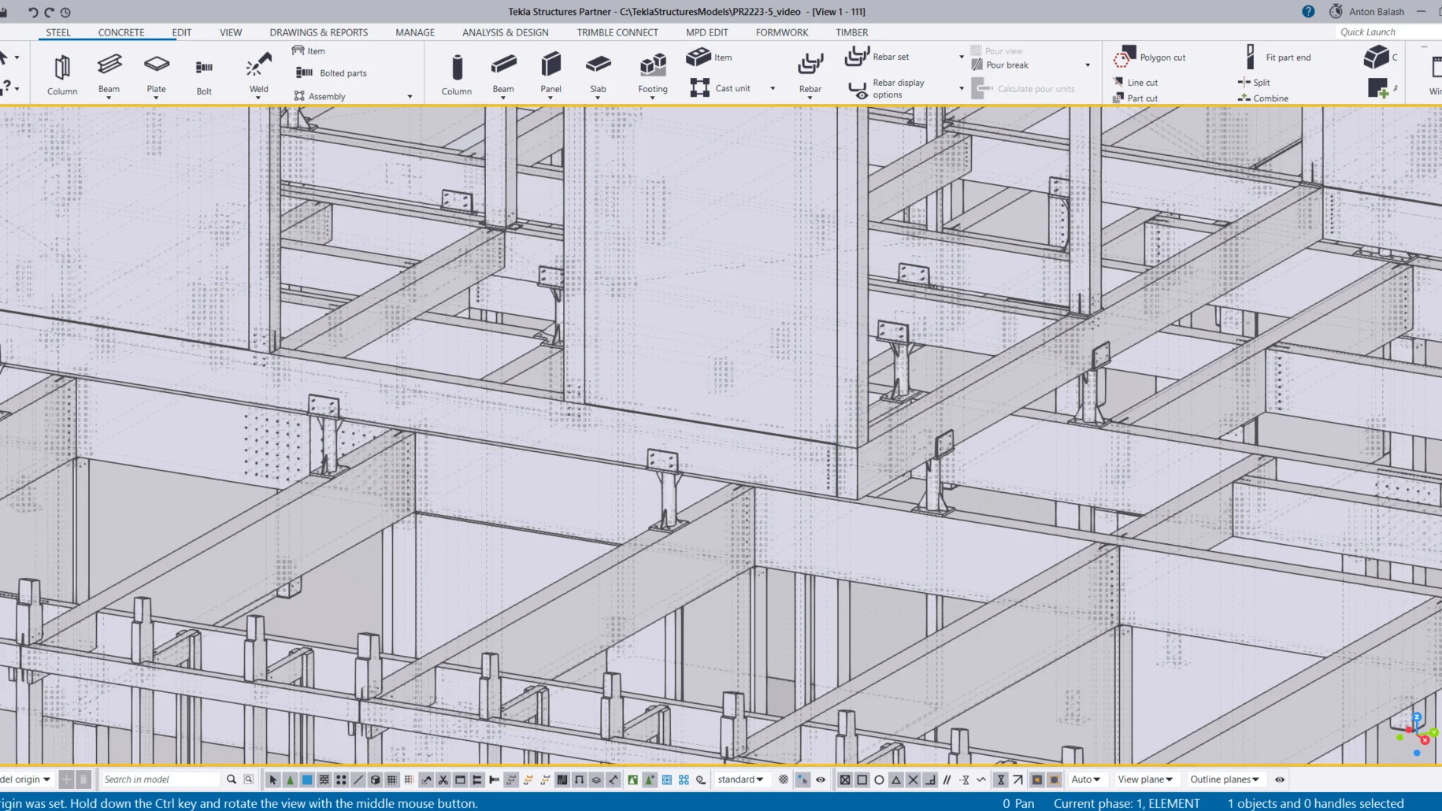Screen dimensions: 1442x811
Task: Switch to the Concrete ribbon tab
Action: point(120,32)
